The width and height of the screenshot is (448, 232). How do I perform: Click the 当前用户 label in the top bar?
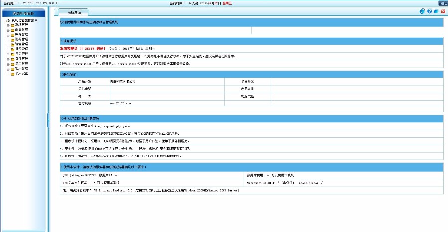pyautogui.click(x=10, y=3)
